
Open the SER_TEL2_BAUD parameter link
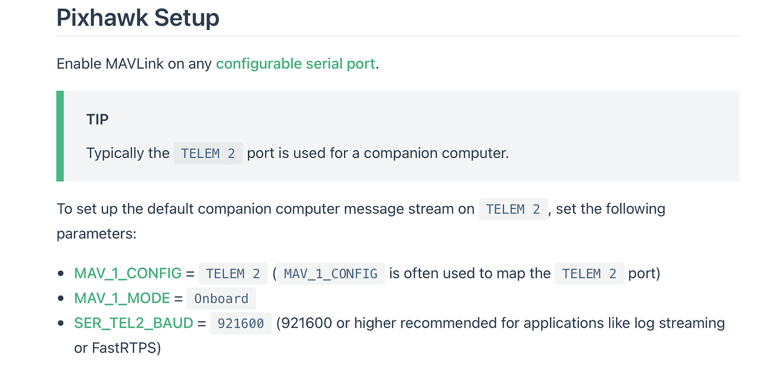point(133,323)
